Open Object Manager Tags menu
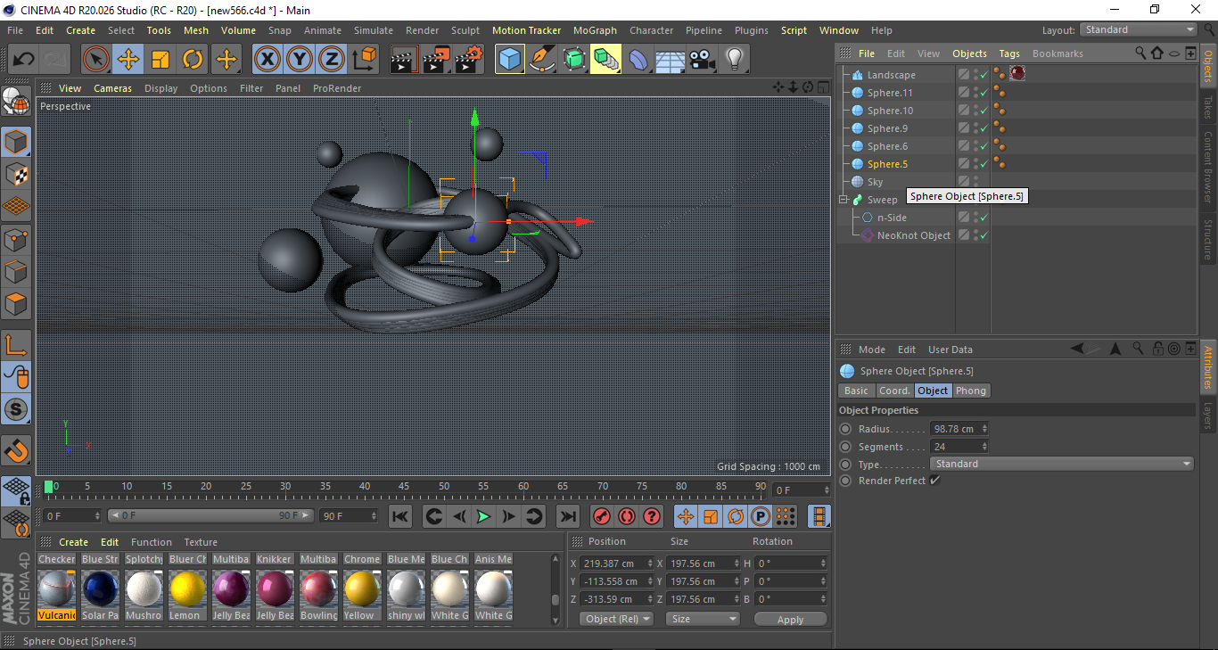This screenshot has height=650, width=1218. (x=1009, y=53)
